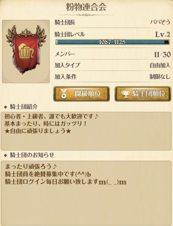Click the member count 11/30
The height and width of the screenshot is (226, 173).
pos(162,55)
